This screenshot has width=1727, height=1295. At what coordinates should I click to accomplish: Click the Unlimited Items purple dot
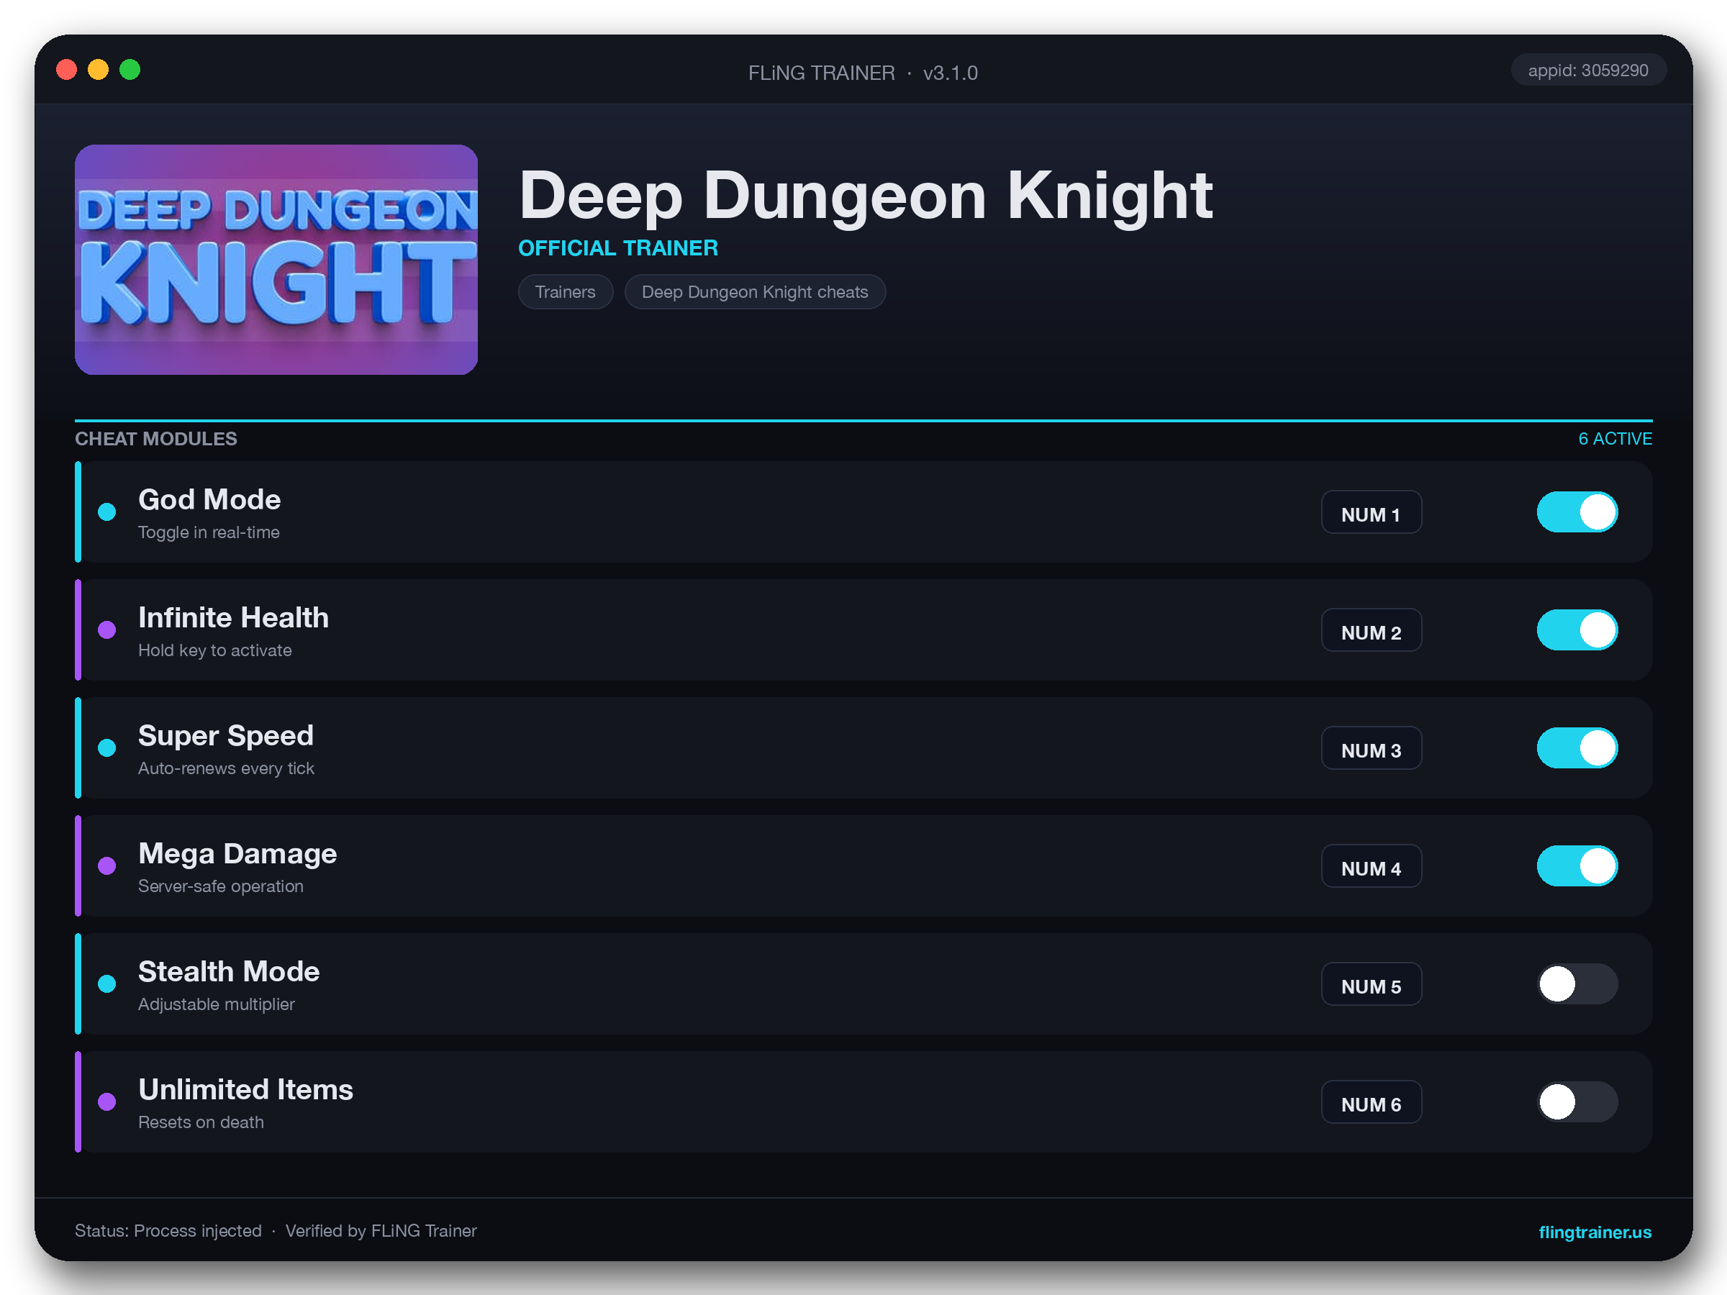(107, 1101)
